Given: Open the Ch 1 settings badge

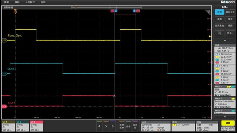Looking at the screenshot, I should pos(8,126).
